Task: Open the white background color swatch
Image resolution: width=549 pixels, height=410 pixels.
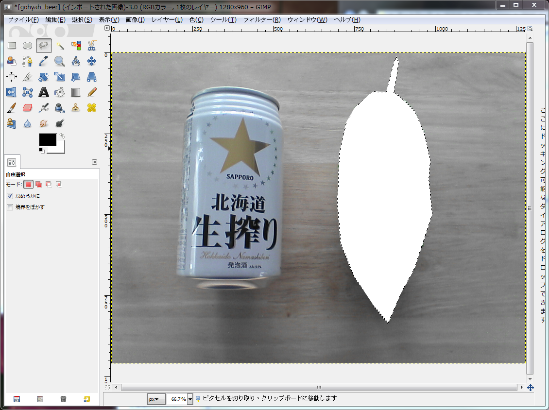Action: [x=61, y=150]
